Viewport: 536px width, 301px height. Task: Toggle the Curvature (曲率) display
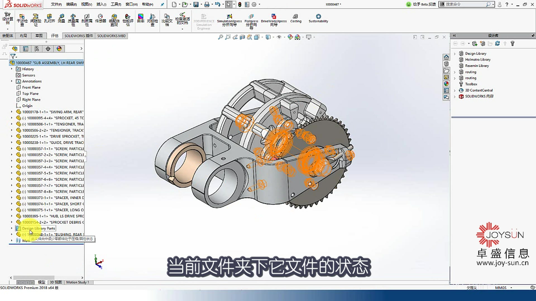(x=141, y=18)
